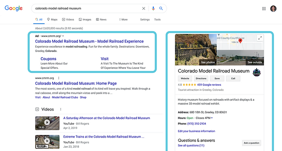
Task: Click the Call button
Action: (233, 79)
